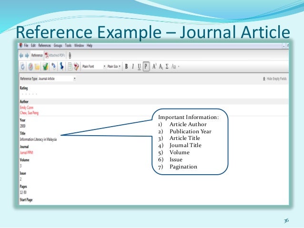Set the rating using the rating dots
The image size is (304, 228).
[29, 94]
